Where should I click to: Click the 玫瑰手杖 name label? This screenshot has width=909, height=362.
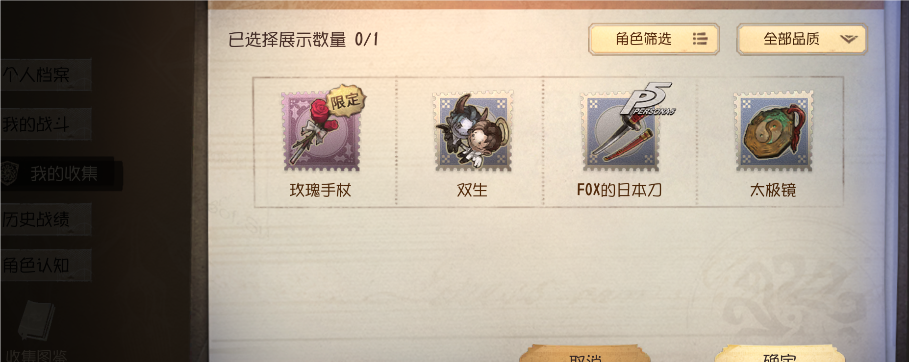coord(321,190)
